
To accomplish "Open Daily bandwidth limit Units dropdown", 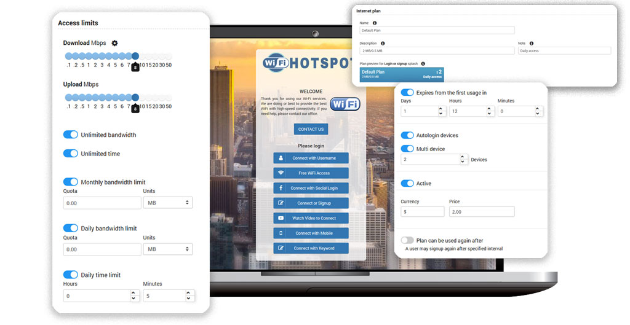I will (x=167, y=249).
